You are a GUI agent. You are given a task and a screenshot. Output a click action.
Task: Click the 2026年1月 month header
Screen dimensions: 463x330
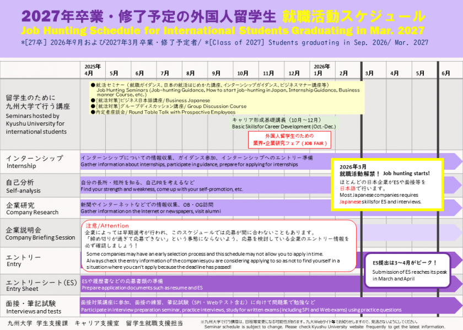(x=321, y=70)
